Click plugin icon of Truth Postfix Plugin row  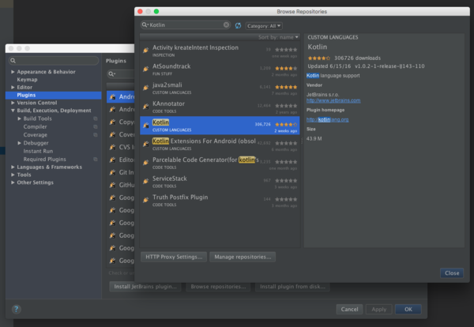click(145, 200)
